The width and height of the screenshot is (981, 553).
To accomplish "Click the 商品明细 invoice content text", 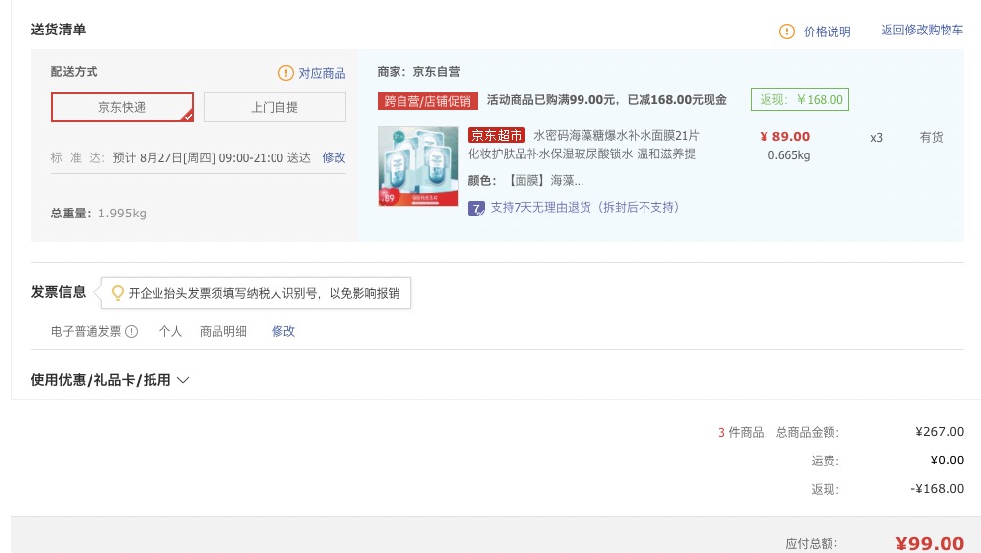I will (x=222, y=331).
